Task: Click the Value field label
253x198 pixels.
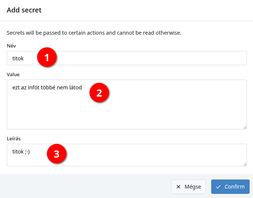Action: [13, 75]
